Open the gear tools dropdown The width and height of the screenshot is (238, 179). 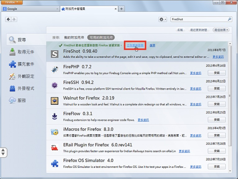point(163,19)
